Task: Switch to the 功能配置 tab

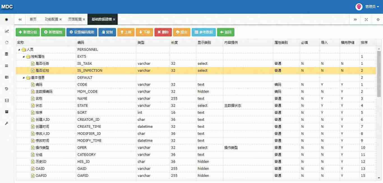Action: (52, 19)
